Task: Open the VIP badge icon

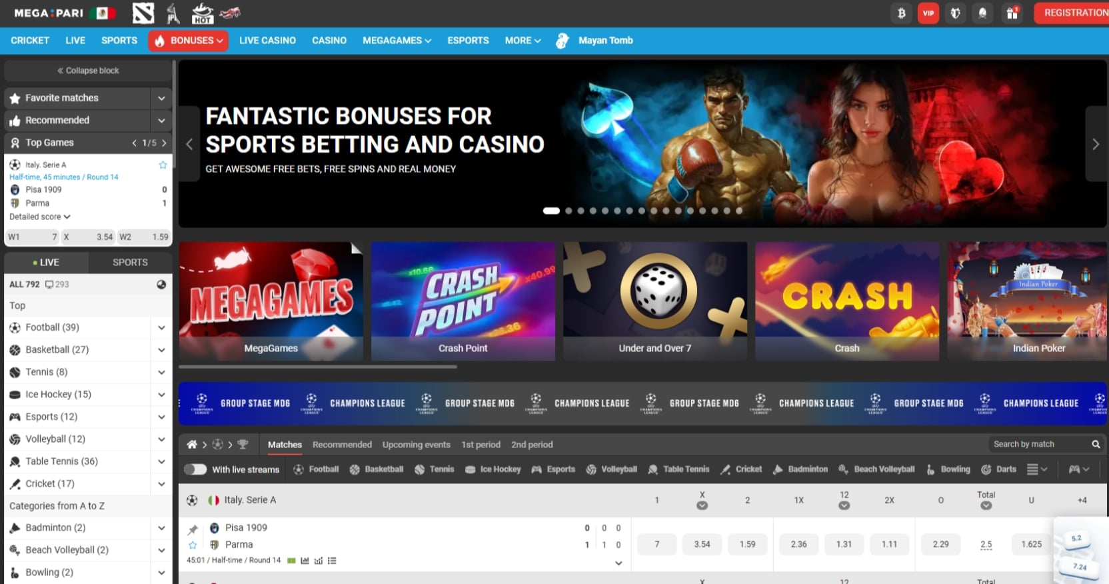Action: [928, 13]
